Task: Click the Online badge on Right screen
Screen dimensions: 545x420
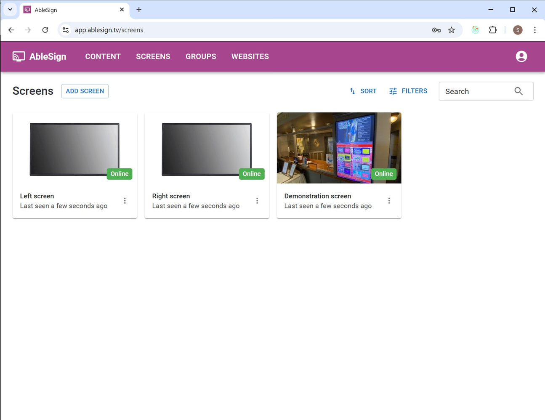Action: pyautogui.click(x=251, y=174)
